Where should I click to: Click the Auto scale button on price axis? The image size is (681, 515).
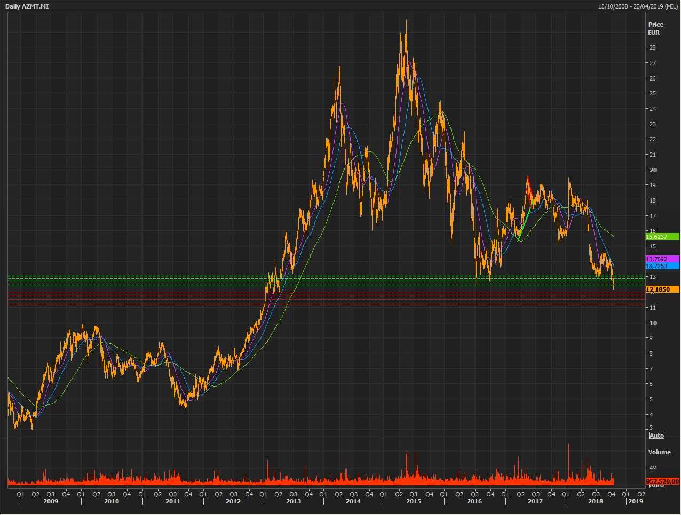pos(656,436)
